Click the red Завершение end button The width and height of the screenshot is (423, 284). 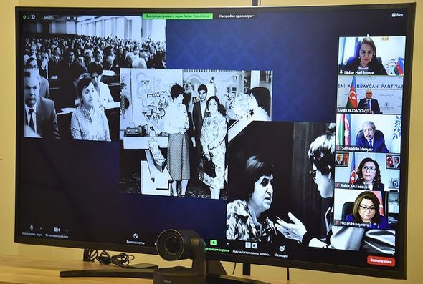coord(381,261)
